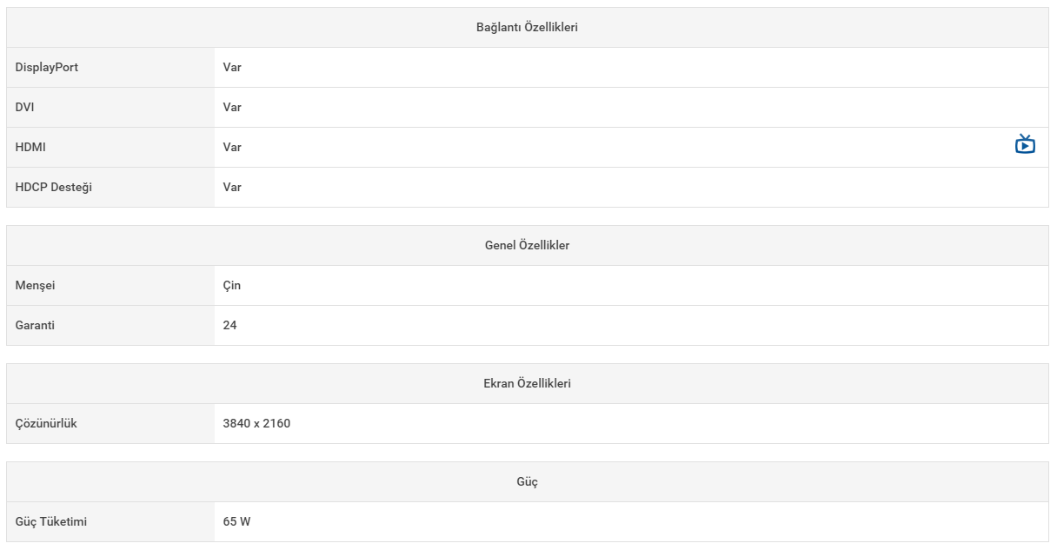Click the DisplayPort label
Viewport: 1057px width, 550px height.
coord(47,67)
